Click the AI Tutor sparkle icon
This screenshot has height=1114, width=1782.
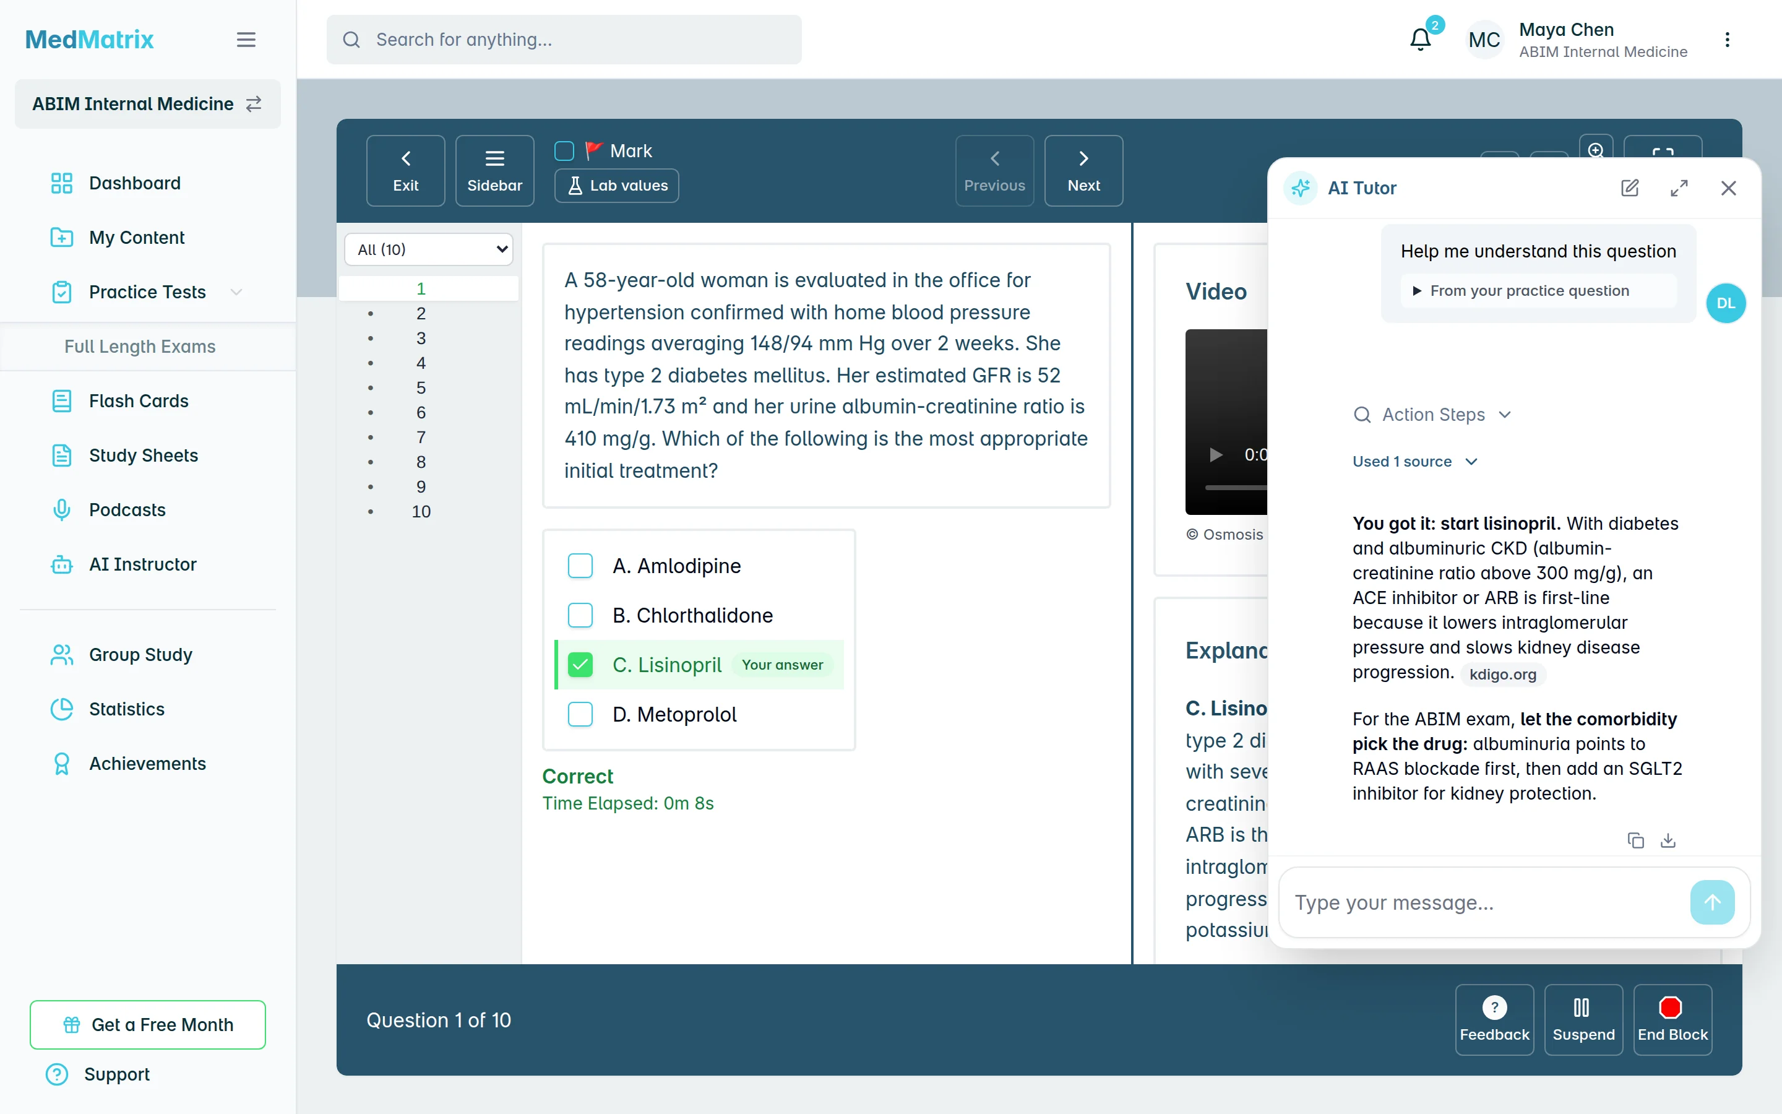1301,188
